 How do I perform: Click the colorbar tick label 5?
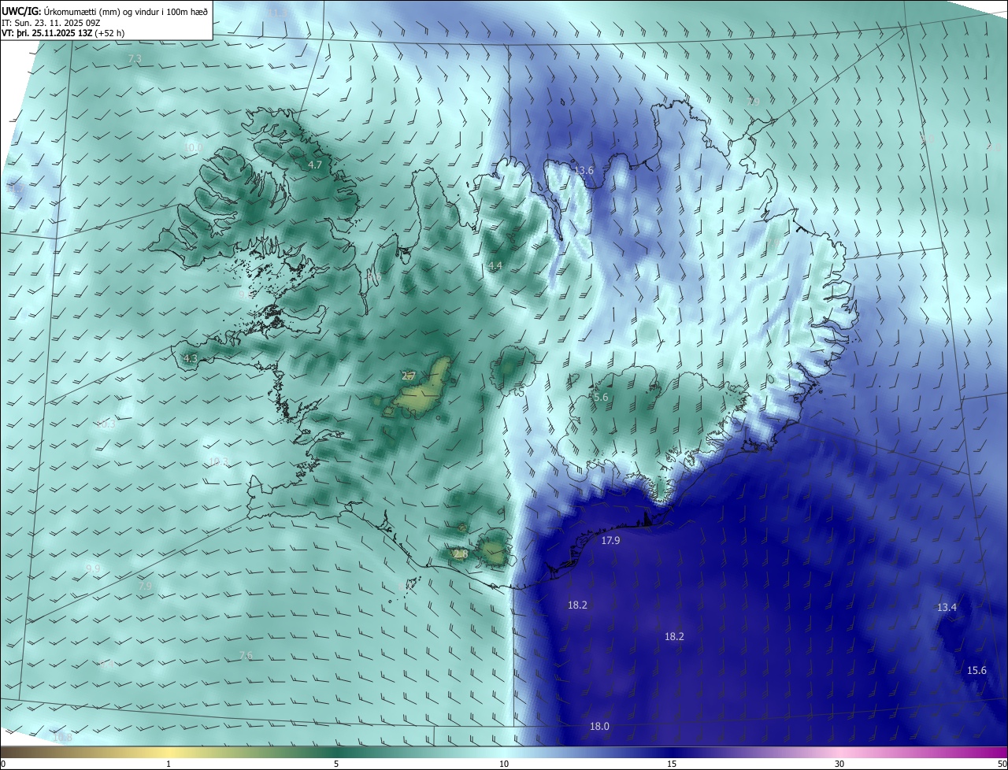[x=336, y=764]
